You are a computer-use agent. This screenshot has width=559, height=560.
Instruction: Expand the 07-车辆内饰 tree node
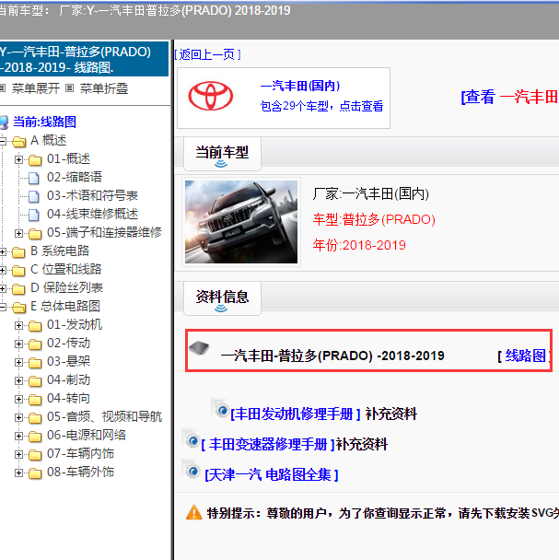(18, 455)
